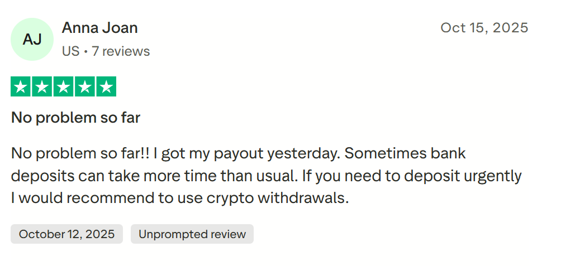Screen dimensions: 561x266
Task: Click the Oct 15, 2025 review date
Action: (x=484, y=28)
